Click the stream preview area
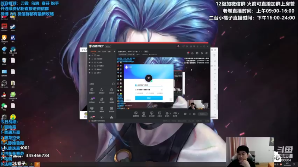 click(x=163, y=83)
